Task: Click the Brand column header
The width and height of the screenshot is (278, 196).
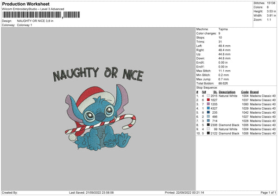Action: pyautogui.click(x=254, y=92)
